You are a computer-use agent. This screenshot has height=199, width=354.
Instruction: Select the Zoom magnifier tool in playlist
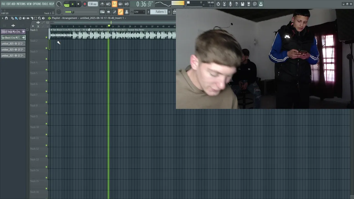coord(39,18)
